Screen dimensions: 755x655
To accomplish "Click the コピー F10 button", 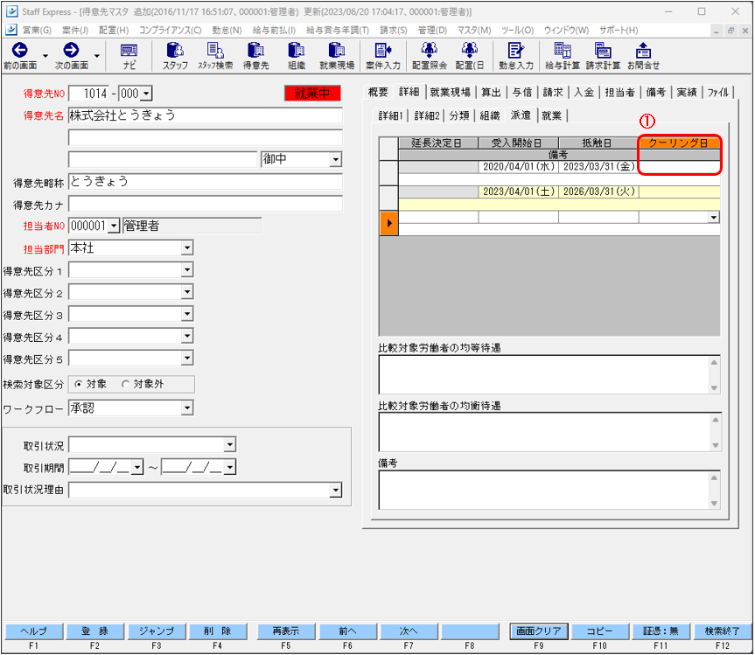I will pos(600,631).
